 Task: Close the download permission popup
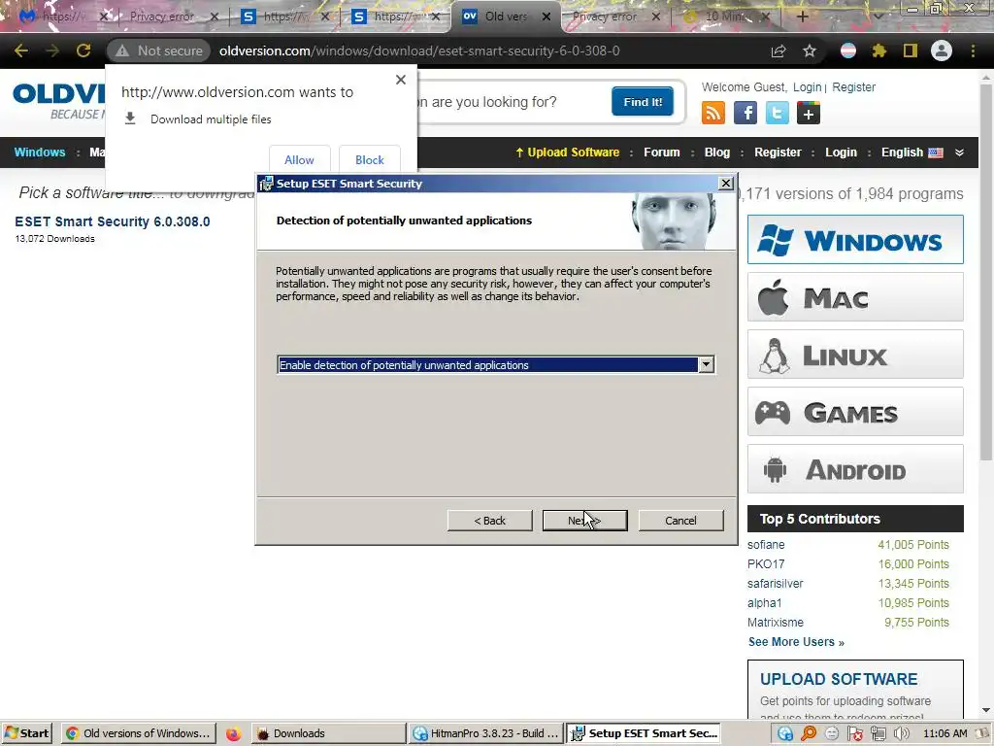(401, 80)
